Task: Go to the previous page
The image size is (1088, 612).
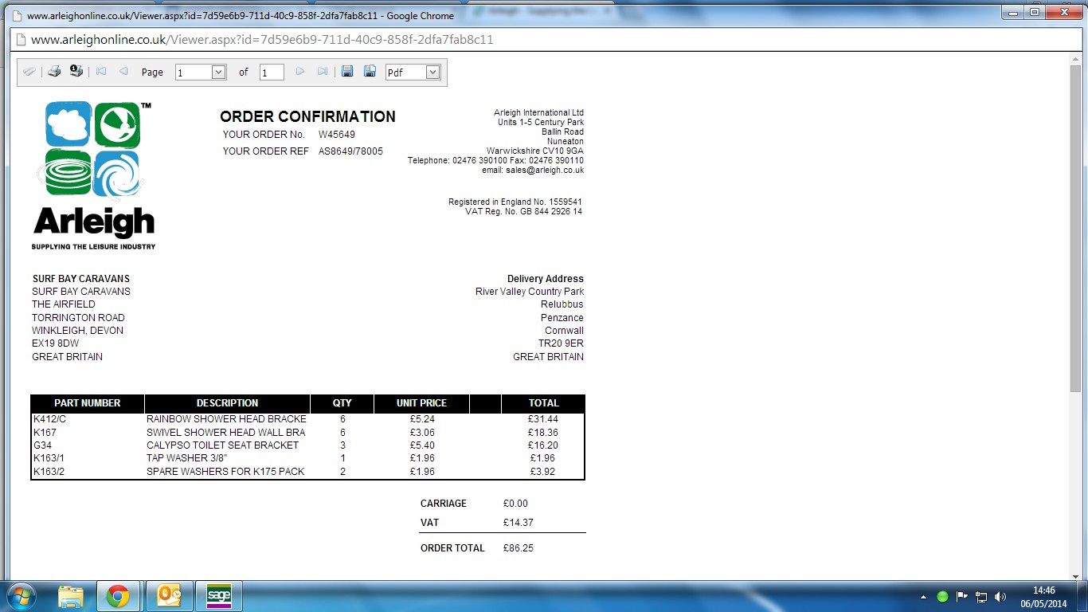Action: (123, 72)
